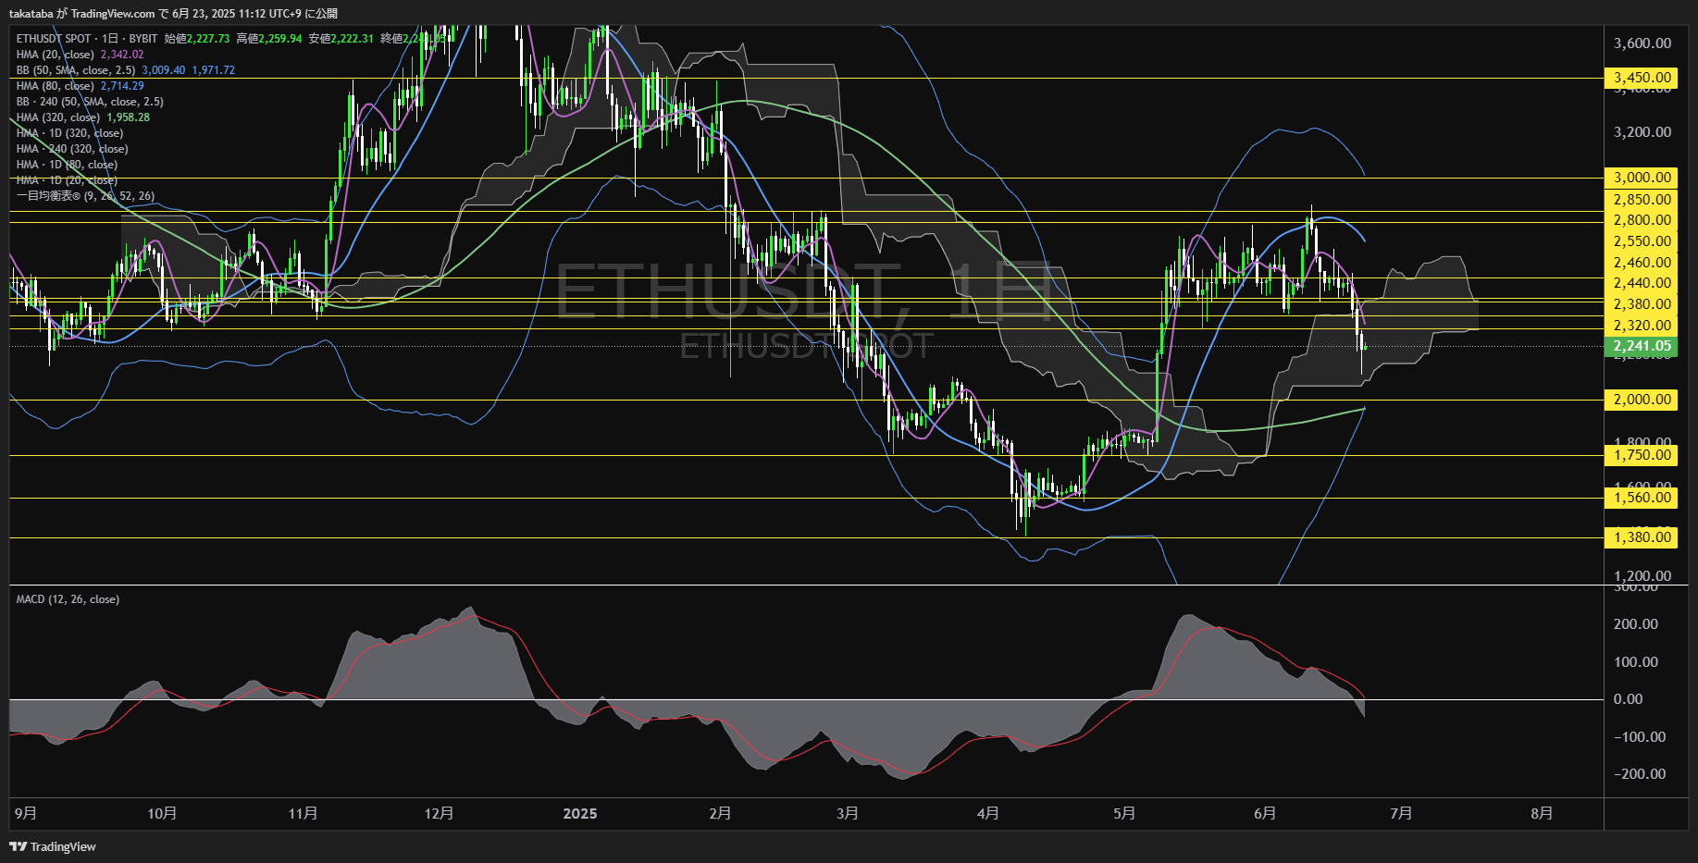1698x863 pixels.
Task: Select the 4月 time axis label
Action: pos(987,813)
